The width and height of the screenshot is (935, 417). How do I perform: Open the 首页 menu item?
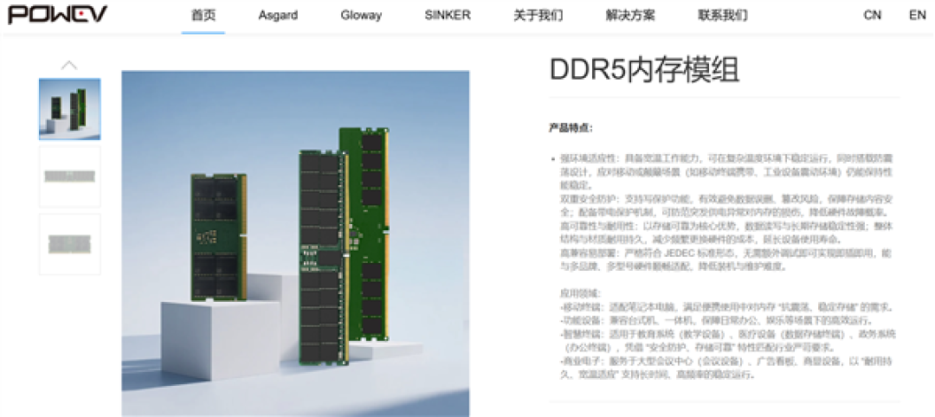(x=203, y=16)
